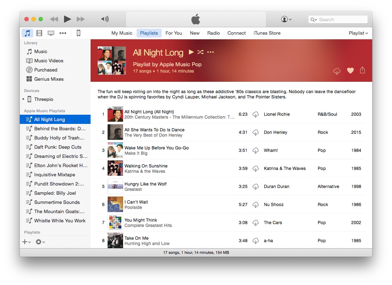
Task: Open the gear actions menu
Action: pyautogui.click(x=40, y=242)
